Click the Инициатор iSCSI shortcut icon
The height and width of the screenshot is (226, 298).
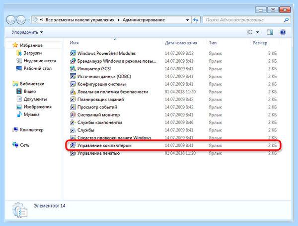[x=73, y=69]
